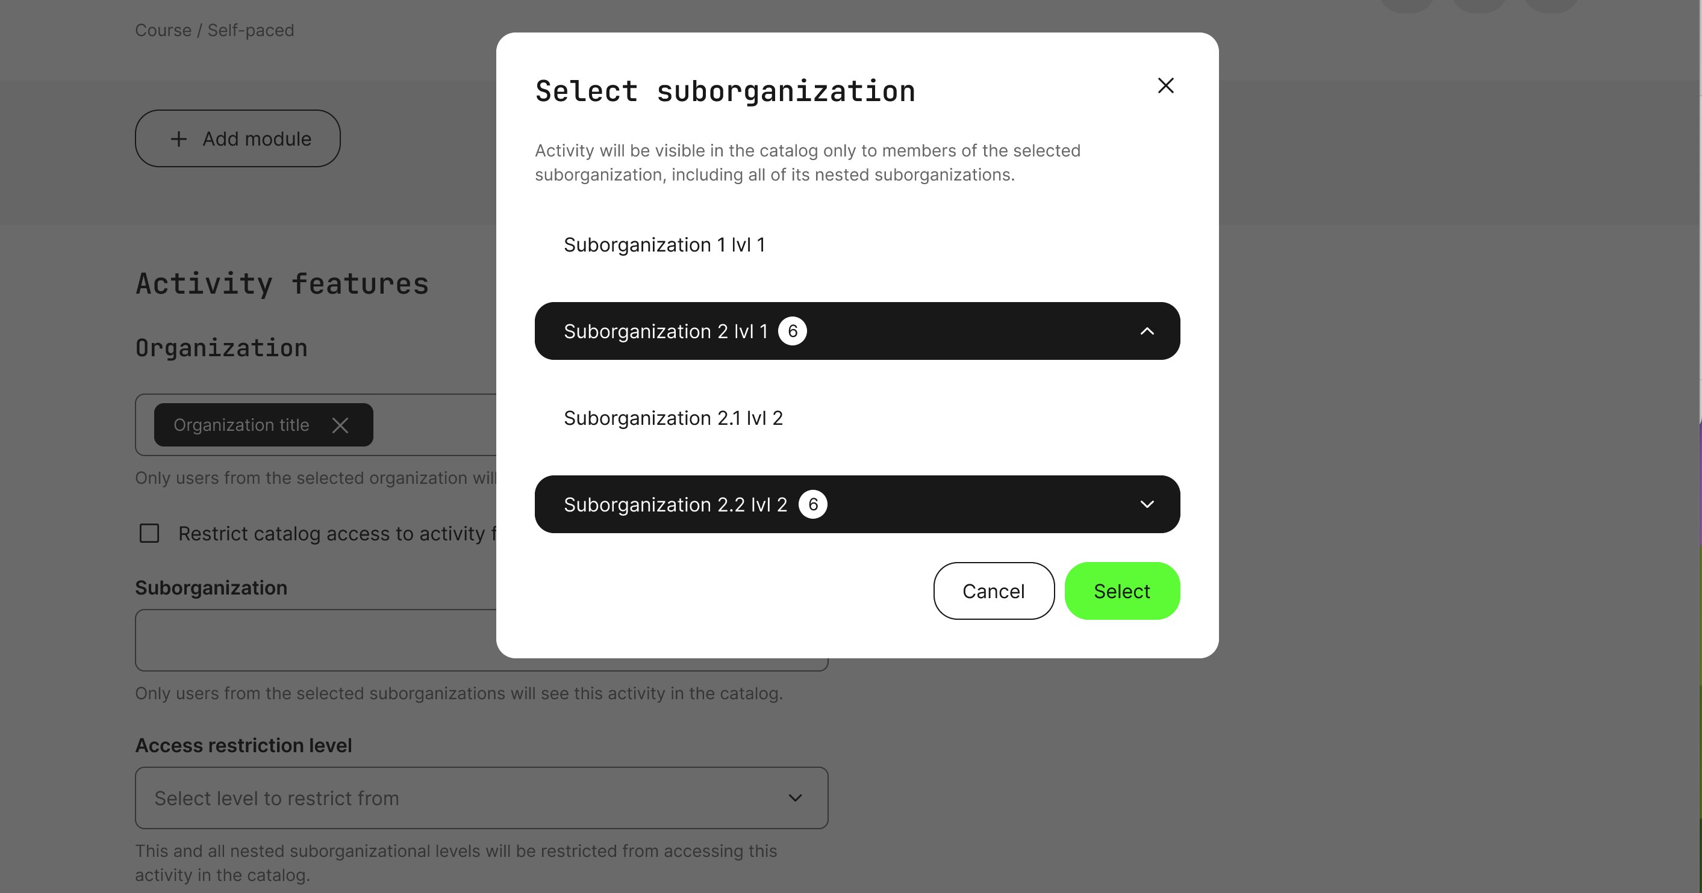This screenshot has height=893, width=1702.
Task: Open the Access restriction level dropdown
Action: 481,797
